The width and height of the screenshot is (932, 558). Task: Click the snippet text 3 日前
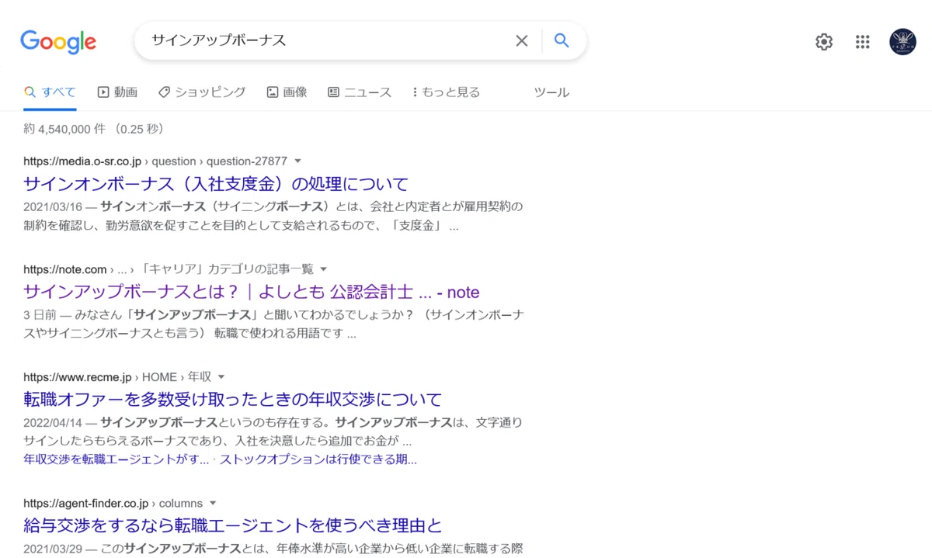[40, 314]
